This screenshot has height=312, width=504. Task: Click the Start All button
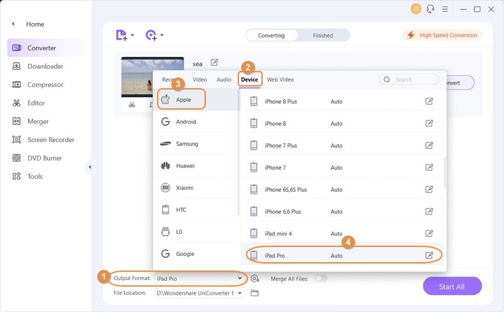pyautogui.click(x=452, y=287)
